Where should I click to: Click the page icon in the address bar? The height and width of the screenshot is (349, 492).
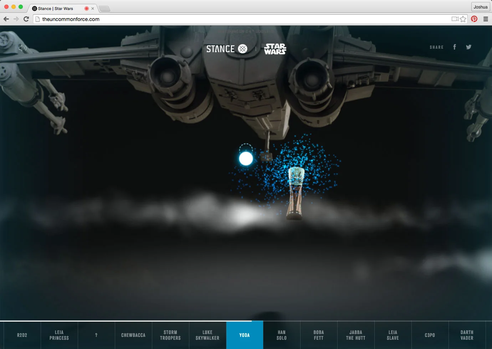37,19
